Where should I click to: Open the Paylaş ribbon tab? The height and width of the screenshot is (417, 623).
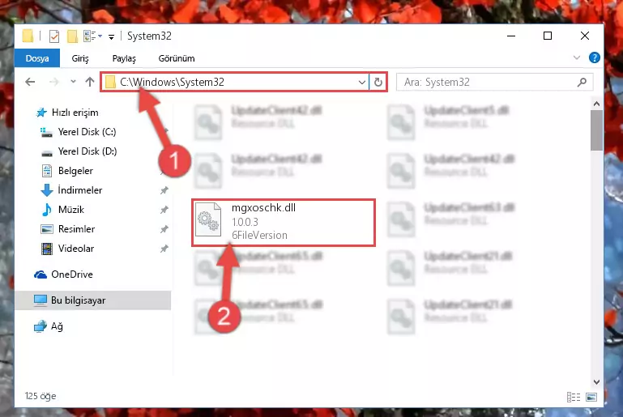pos(124,58)
